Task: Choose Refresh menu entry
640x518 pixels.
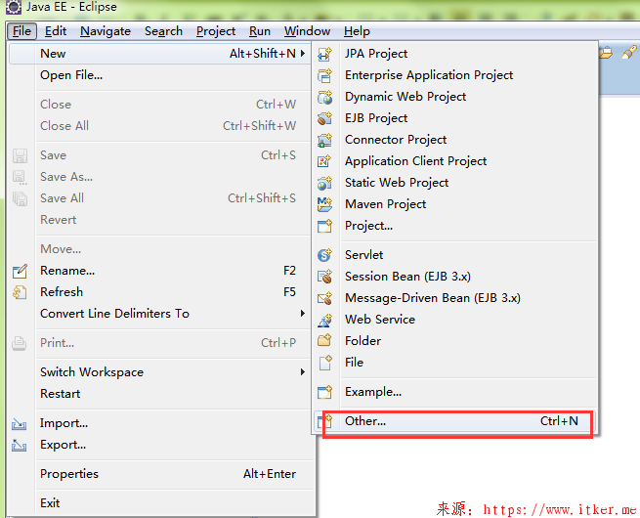Action: click(x=159, y=292)
